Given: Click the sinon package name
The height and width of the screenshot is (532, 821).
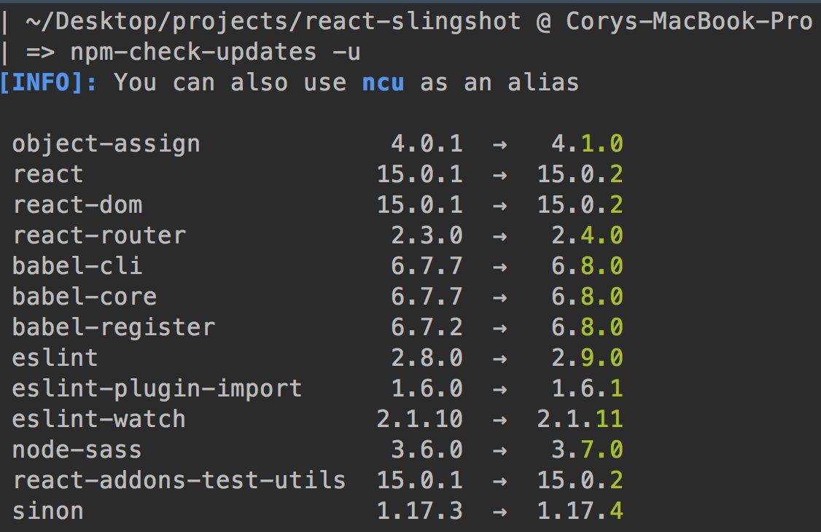Looking at the screenshot, I should point(47,511).
